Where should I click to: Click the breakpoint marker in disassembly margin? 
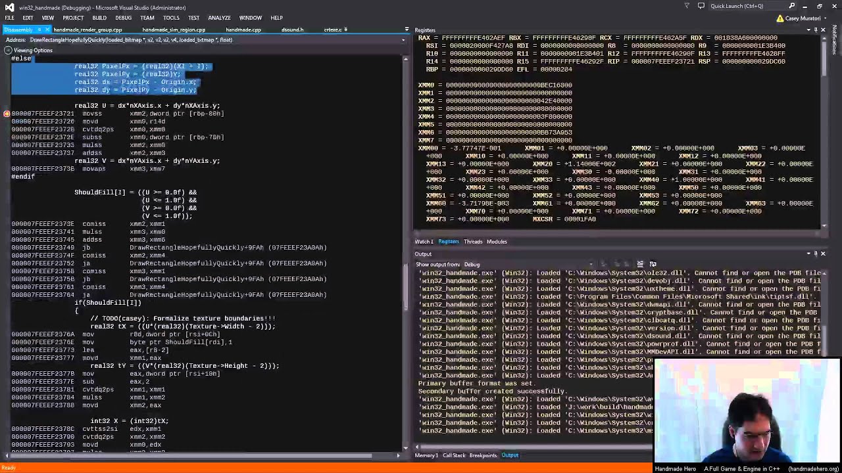[x=7, y=114]
